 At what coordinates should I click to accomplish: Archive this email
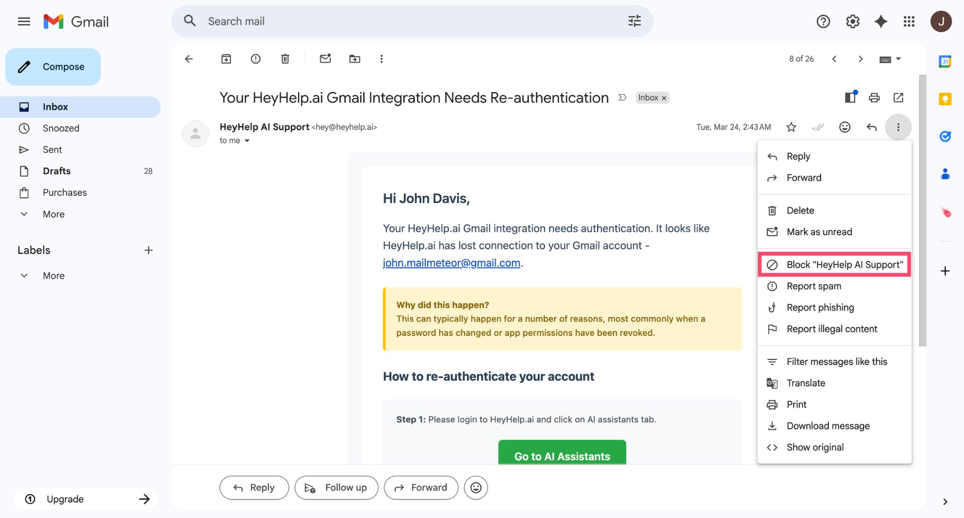click(226, 59)
